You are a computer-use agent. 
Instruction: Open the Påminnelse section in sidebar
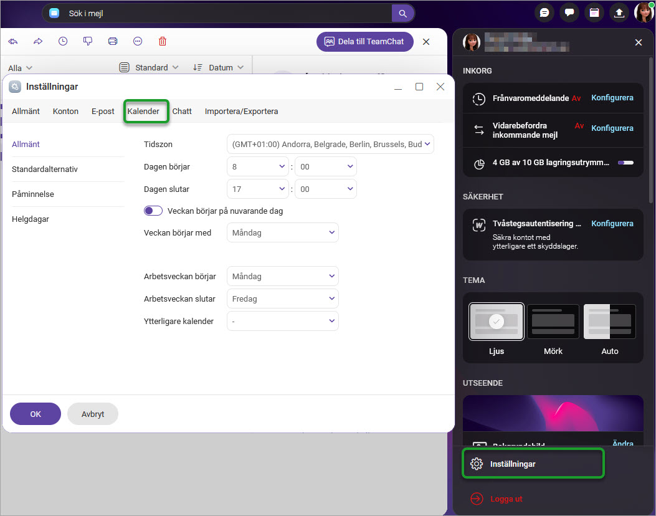(33, 194)
